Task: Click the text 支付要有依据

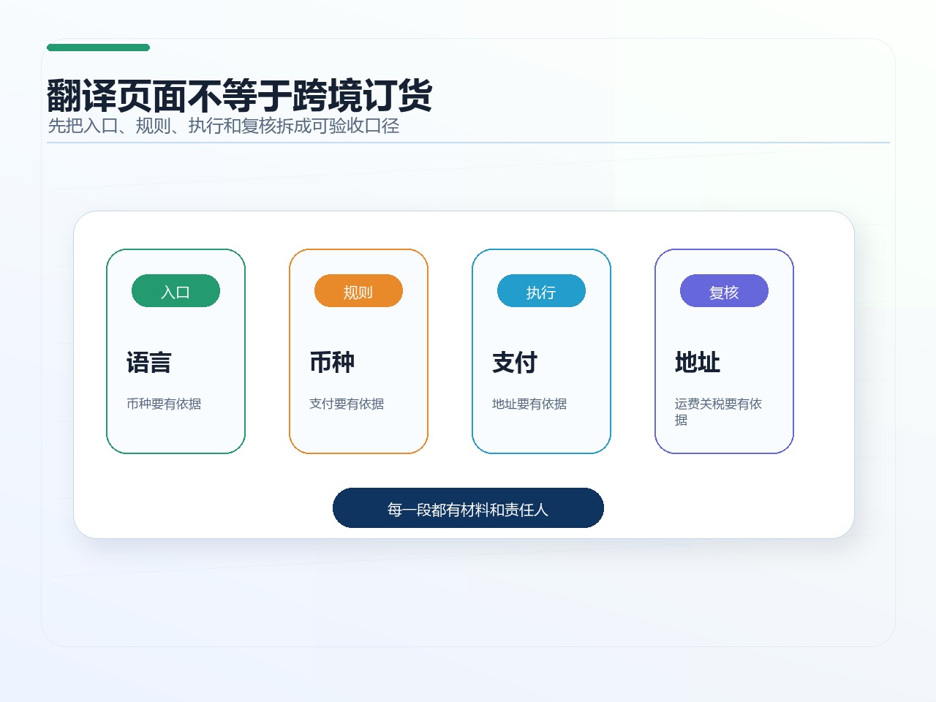Action: (347, 404)
